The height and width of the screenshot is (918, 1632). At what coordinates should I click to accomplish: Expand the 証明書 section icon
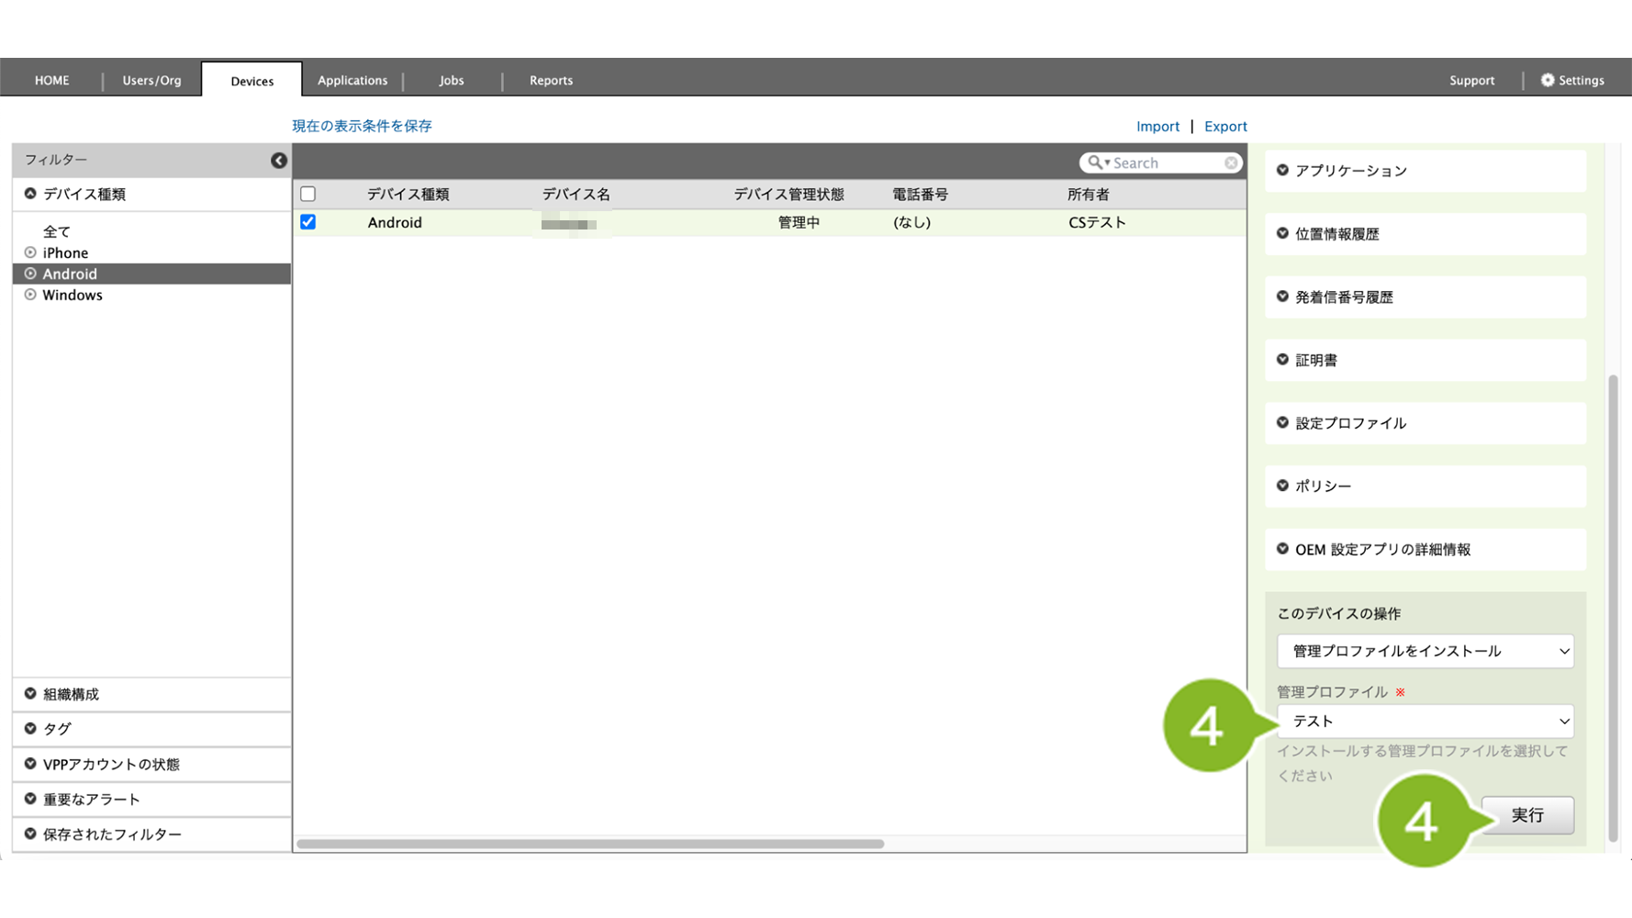pyautogui.click(x=1282, y=360)
